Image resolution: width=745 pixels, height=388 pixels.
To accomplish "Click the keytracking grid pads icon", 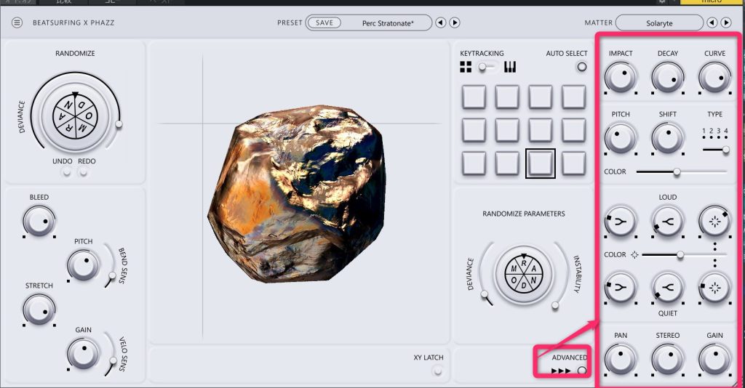I will (x=466, y=68).
